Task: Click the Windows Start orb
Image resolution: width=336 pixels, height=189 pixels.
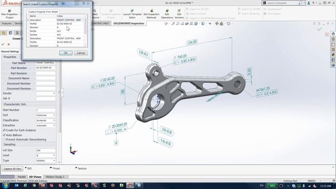Action: [6, 185]
